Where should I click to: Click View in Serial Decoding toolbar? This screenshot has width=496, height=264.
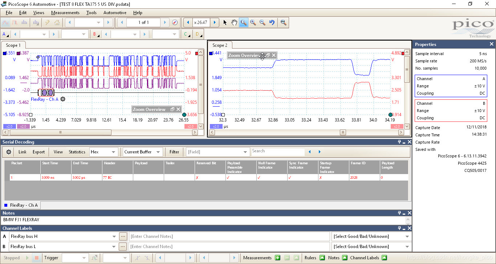pyautogui.click(x=58, y=152)
